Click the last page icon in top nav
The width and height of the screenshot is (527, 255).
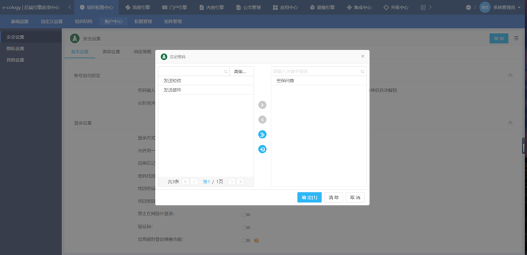point(423,7)
